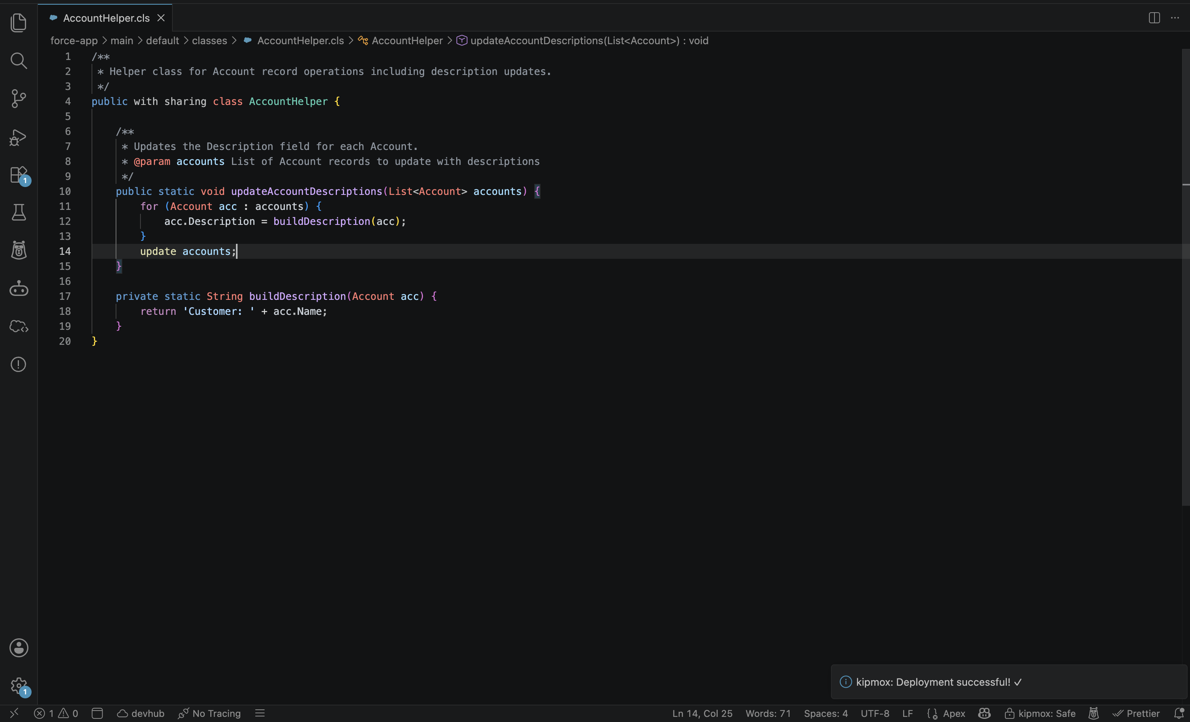Click the return 'Customer: ' line

pyautogui.click(x=234, y=311)
